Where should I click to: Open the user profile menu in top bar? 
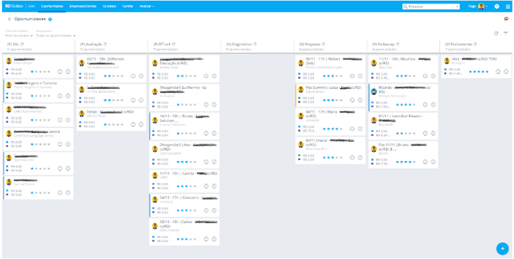tap(481, 6)
